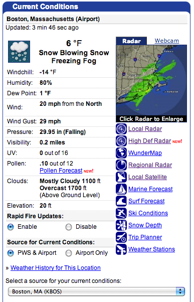Click the Surf Forecast wave icon
Image resolution: width=194 pixels, height=302 pixels.
[121, 201]
